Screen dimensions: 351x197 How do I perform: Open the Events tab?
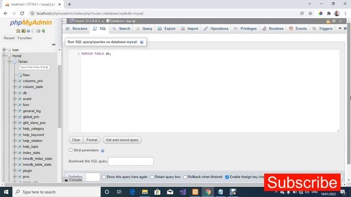[x=298, y=28]
